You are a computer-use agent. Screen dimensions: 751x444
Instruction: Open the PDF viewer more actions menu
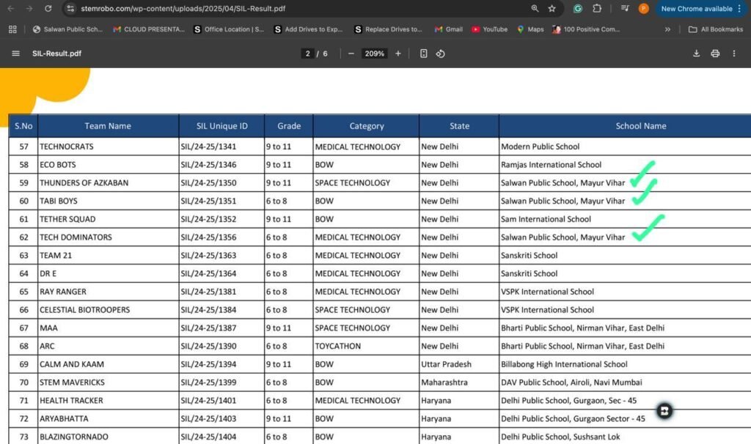click(x=733, y=53)
